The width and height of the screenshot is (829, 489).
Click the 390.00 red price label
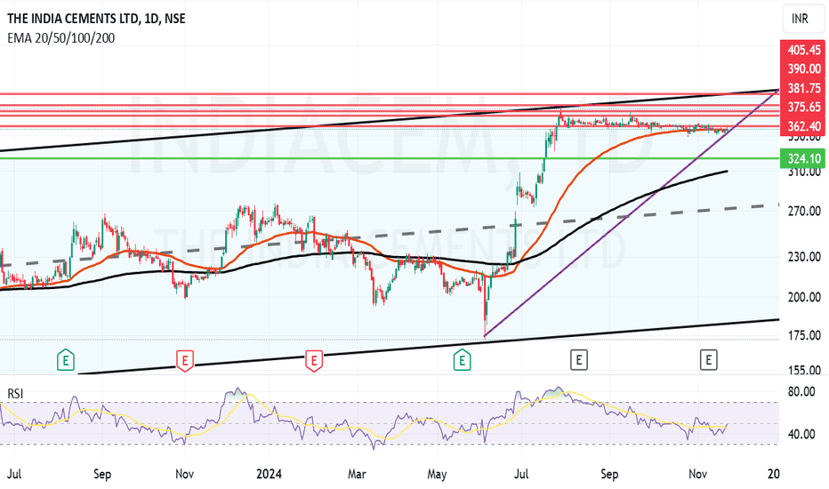point(803,68)
